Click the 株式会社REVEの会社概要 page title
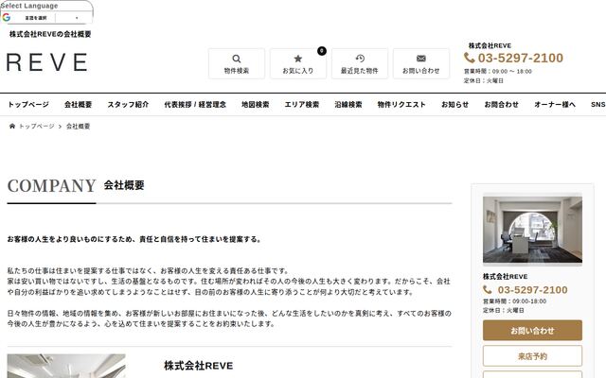The image size is (606, 378). [x=50, y=34]
